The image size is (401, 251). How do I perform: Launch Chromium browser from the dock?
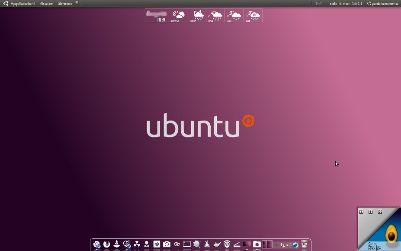click(x=96, y=244)
